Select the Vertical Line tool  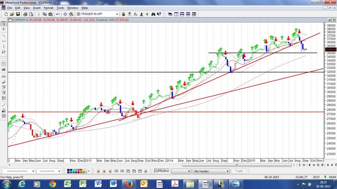point(4,46)
